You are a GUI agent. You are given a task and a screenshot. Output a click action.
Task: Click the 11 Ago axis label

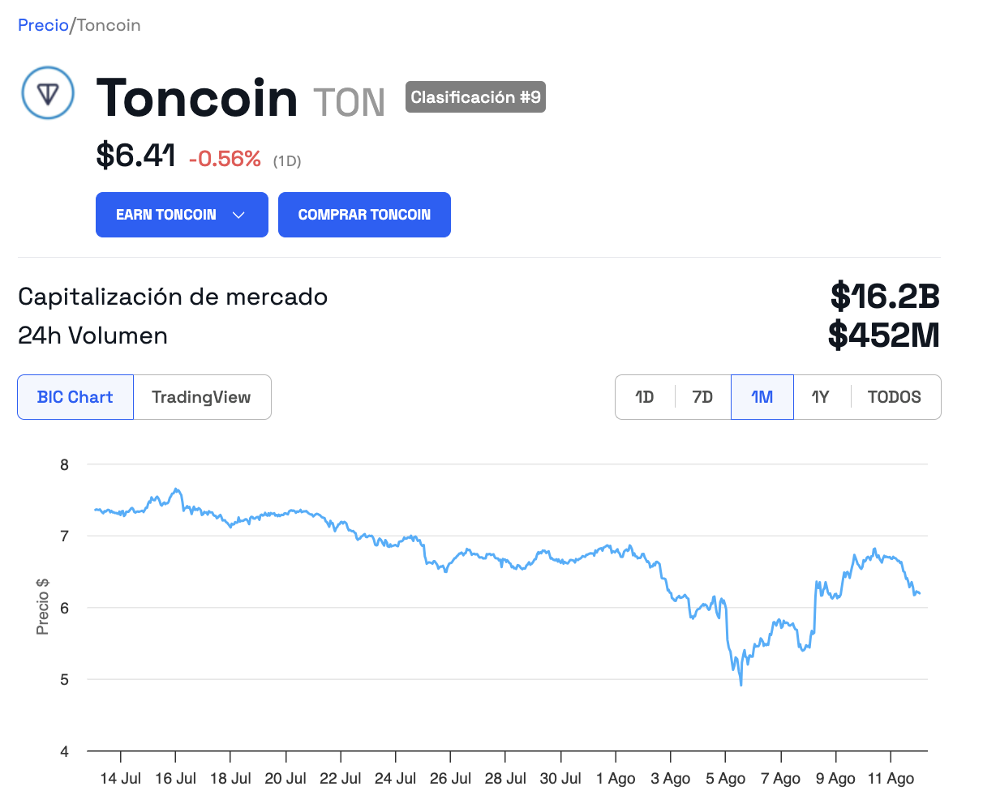891,779
